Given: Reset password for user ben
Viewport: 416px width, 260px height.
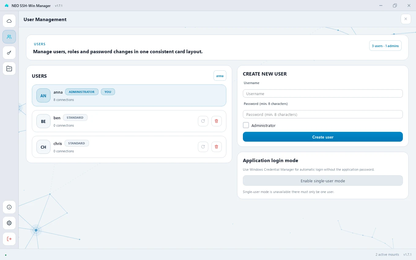Looking at the screenshot, I should [203, 121].
